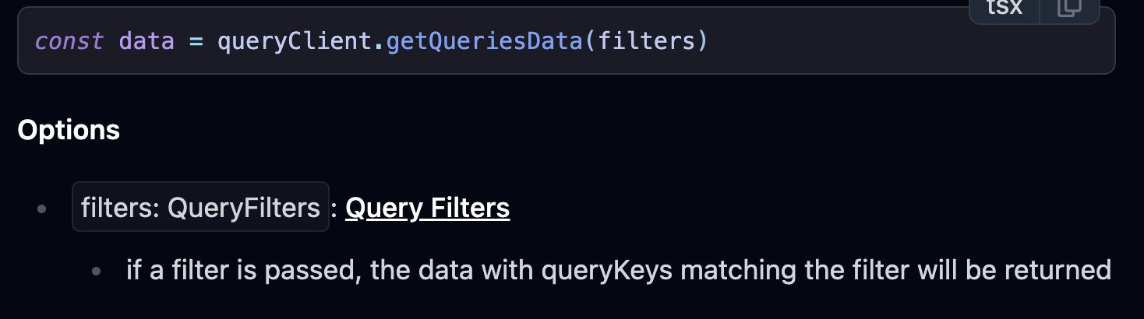Click the word 'queryKeys' in the description
Image resolution: width=1144 pixels, height=319 pixels.
[x=616, y=271]
